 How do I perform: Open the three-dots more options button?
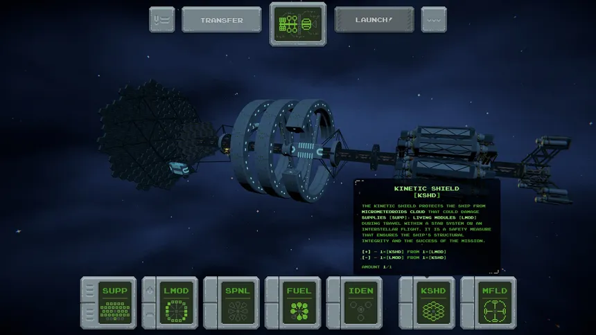tap(434, 19)
